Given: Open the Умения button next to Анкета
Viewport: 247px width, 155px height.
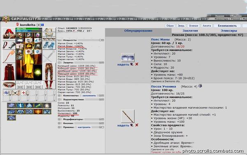Looking at the screenshot, I should pyautogui.click(x=193, y=26).
